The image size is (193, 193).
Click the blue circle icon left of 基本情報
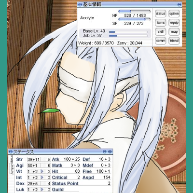click(80, 4)
